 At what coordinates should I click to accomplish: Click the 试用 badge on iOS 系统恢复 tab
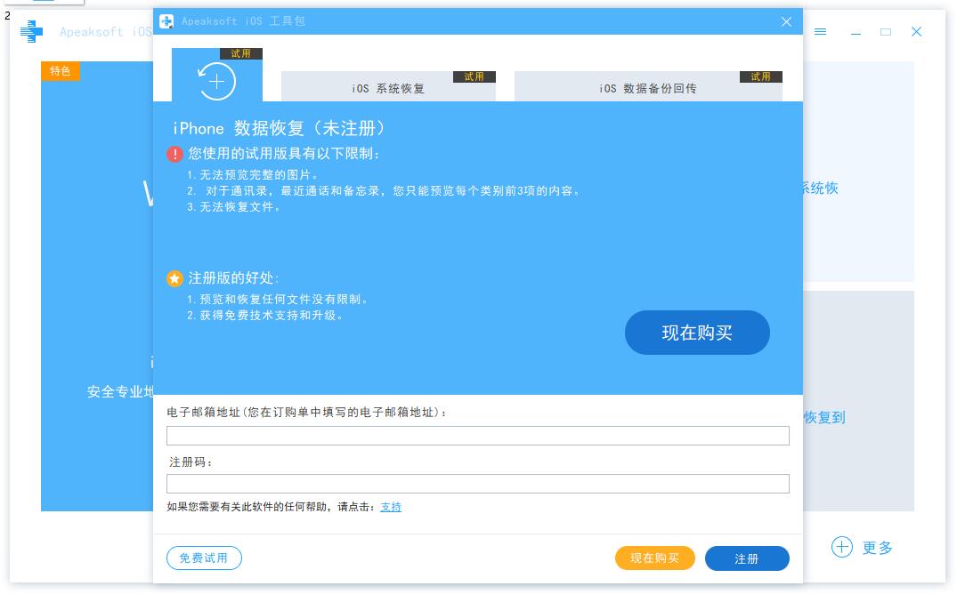474,76
